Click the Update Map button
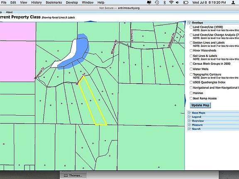This screenshot has height=179, width=239. pyautogui.click(x=200, y=105)
